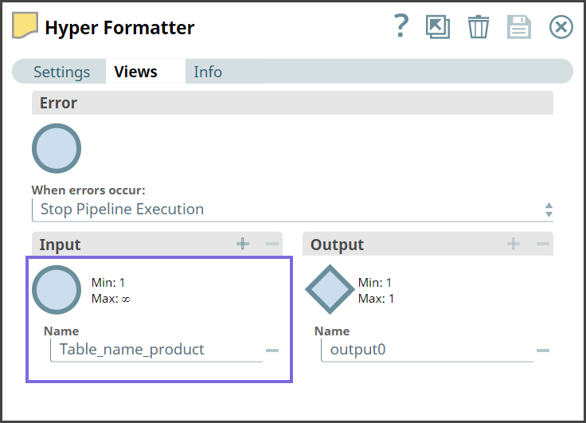
Task: Click the pop-out window icon
Action: click(438, 27)
